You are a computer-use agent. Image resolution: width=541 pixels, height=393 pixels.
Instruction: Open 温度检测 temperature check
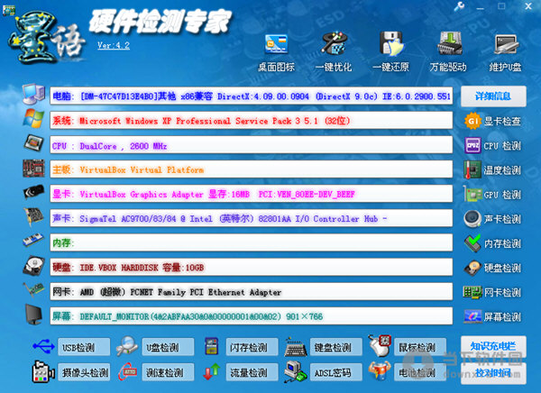click(492, 170)
